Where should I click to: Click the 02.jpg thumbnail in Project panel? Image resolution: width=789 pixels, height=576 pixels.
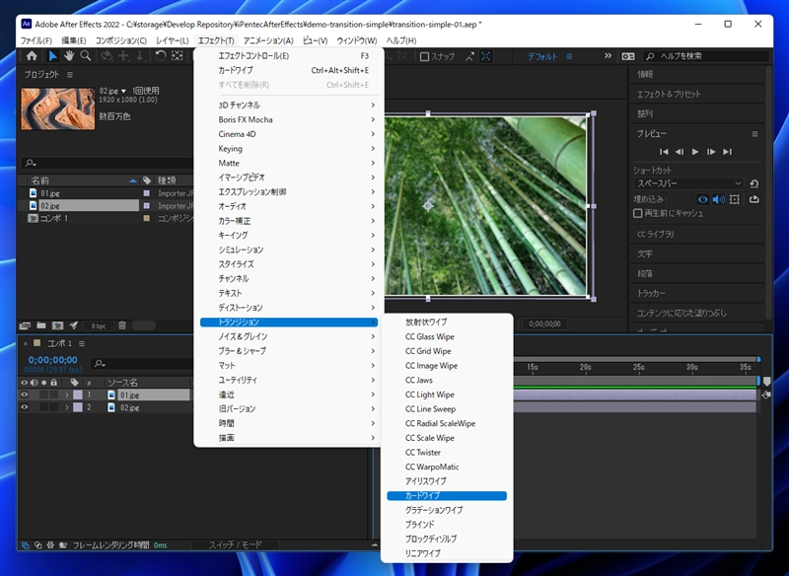(x=58, y=108)
